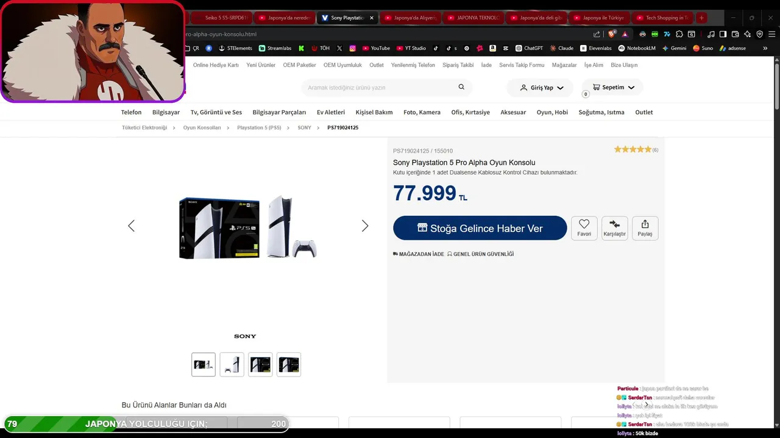Click GENEL ÜRÜN GÜVENLİĞİ link

pos(480,254)
